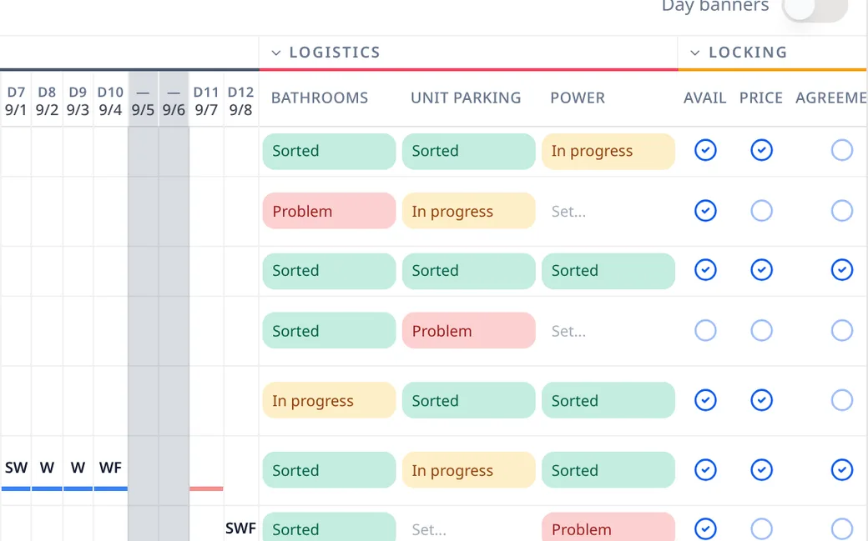Click the Unit Parking column header
The width and height of the screenshot is (868, 541).
[466, 98]
